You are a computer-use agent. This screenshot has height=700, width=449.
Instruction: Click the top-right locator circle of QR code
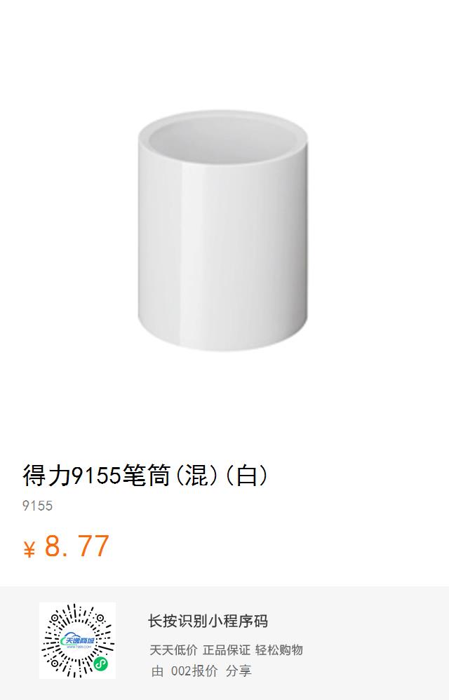tap(100, 619)
